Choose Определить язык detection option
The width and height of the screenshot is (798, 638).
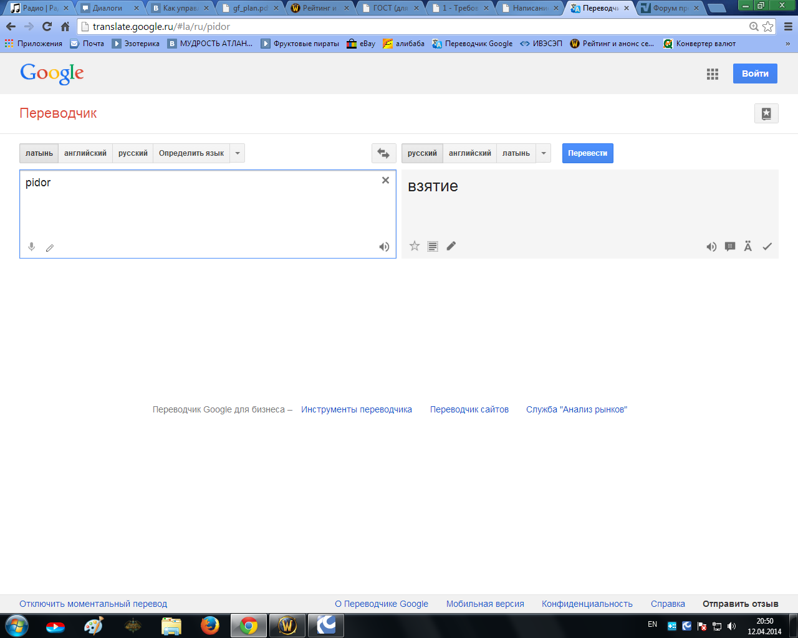[191, 153]
